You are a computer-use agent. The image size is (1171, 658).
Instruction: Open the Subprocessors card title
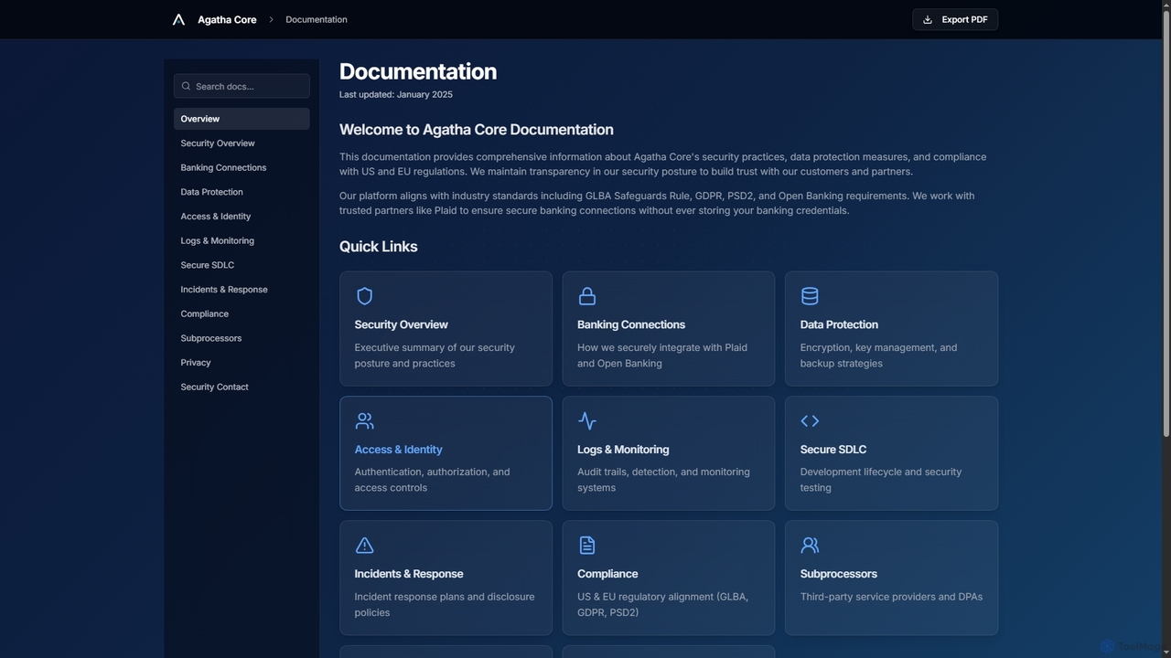pyautogui.click(x=839, y=574)
